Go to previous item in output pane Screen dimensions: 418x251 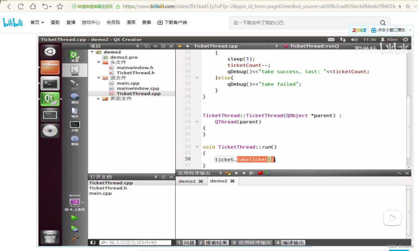click(x=236, y=173)
